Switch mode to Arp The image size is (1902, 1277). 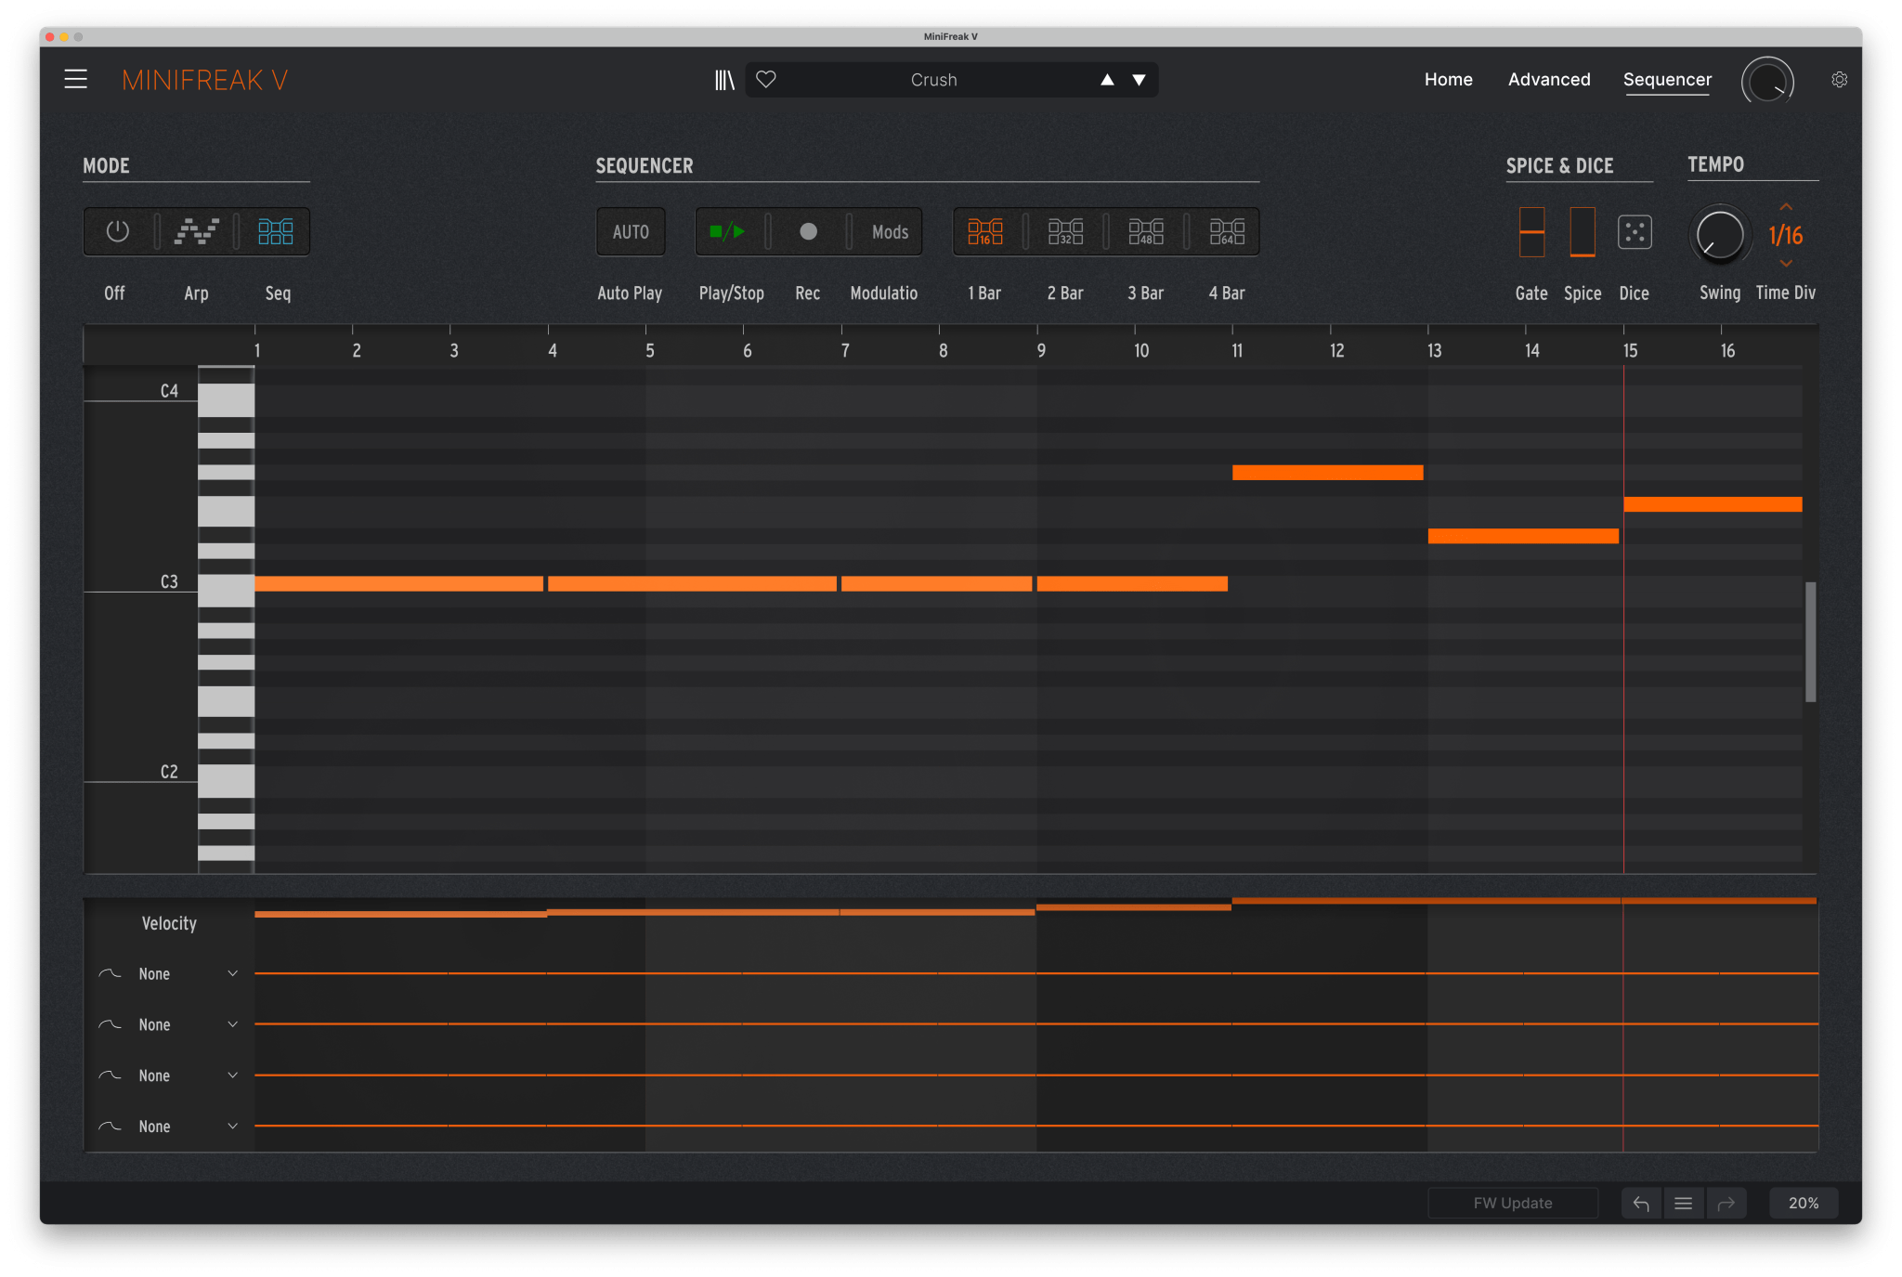pos(197,231)
